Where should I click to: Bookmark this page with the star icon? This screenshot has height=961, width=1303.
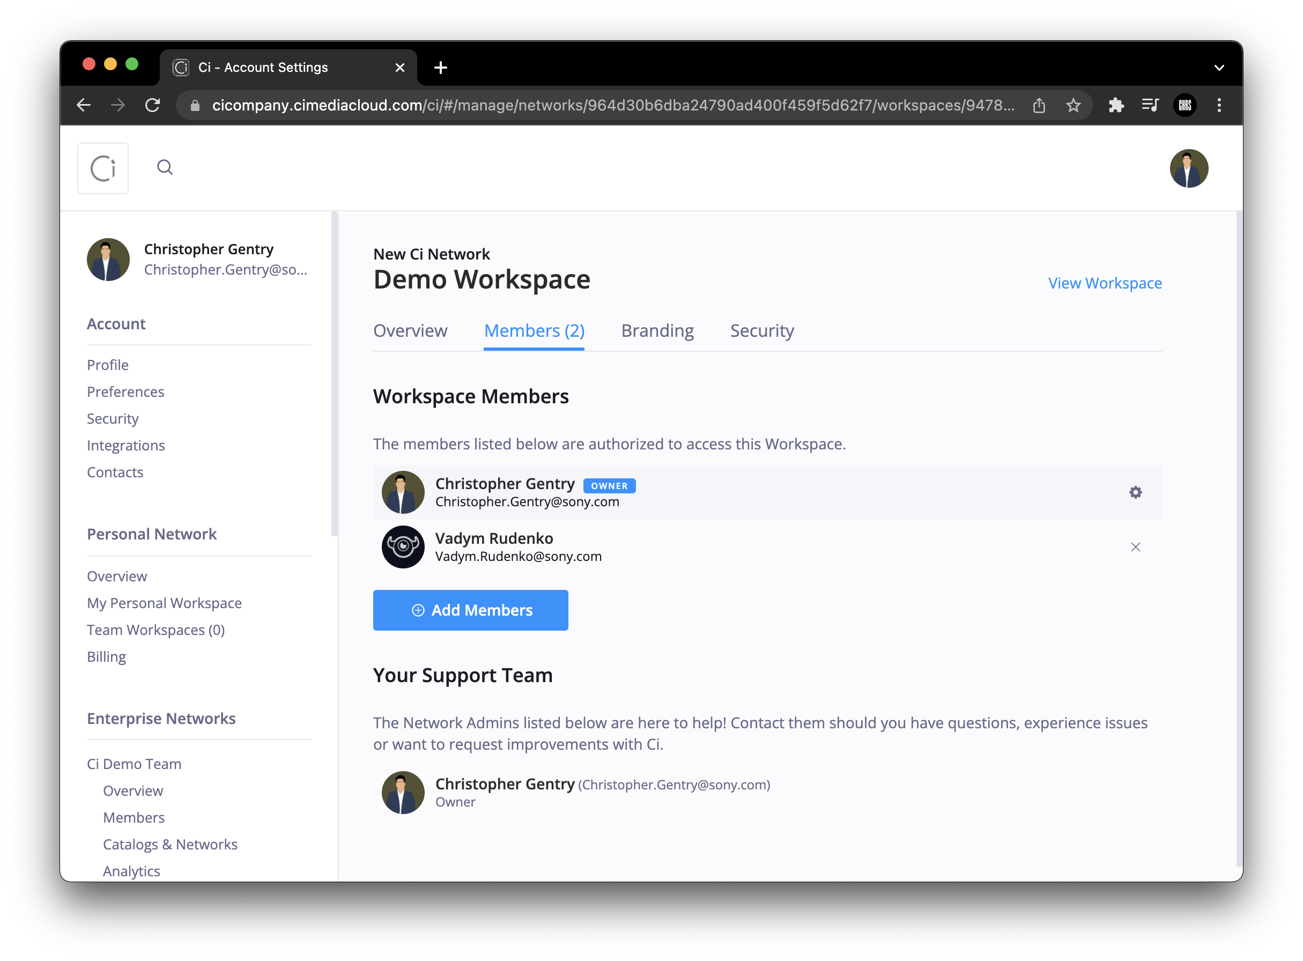coord(1073,105)
